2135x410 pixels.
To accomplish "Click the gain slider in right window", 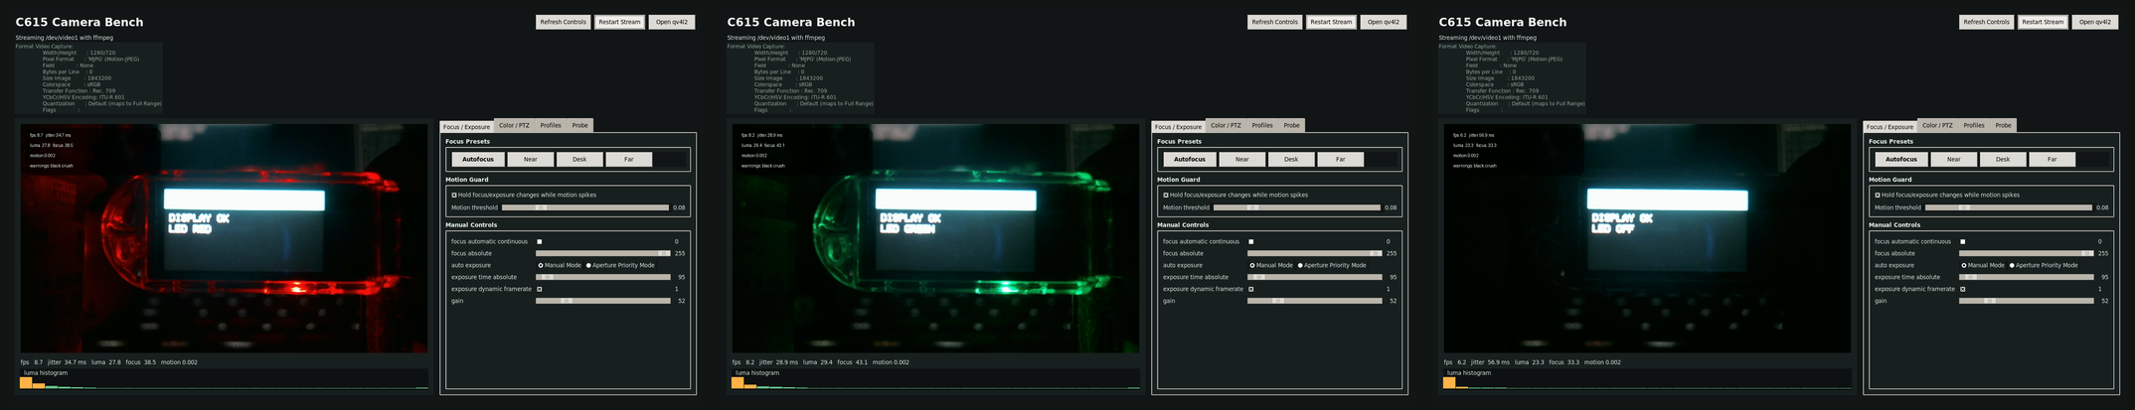I will pos(2027,301).
